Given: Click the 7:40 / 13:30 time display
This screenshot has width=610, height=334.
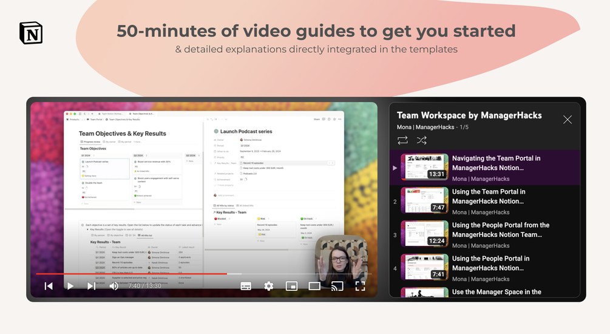Looking at the screenshot, I should (x=144, y=286).
